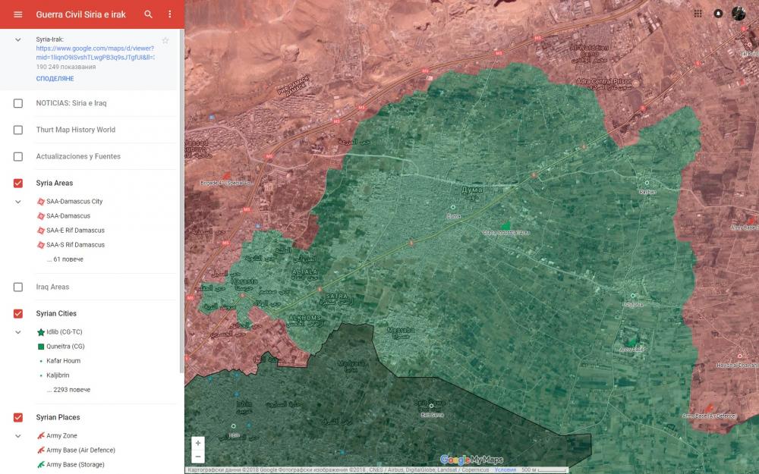
Task: Click the Brigade 41 red map marker
Action: click(x=226, y=176)
